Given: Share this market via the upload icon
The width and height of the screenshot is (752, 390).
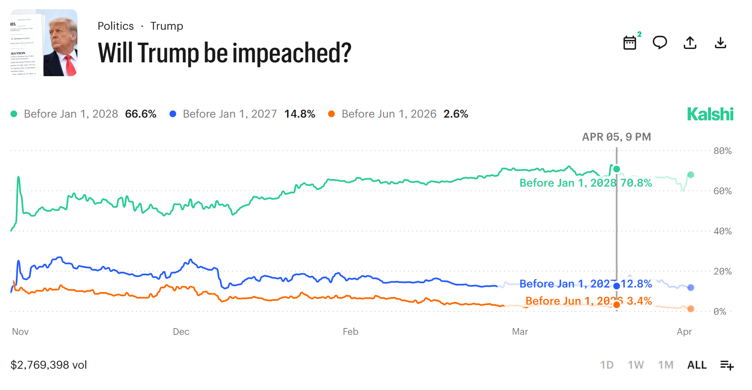Looking at the screenshot, I should coord(690,42).
